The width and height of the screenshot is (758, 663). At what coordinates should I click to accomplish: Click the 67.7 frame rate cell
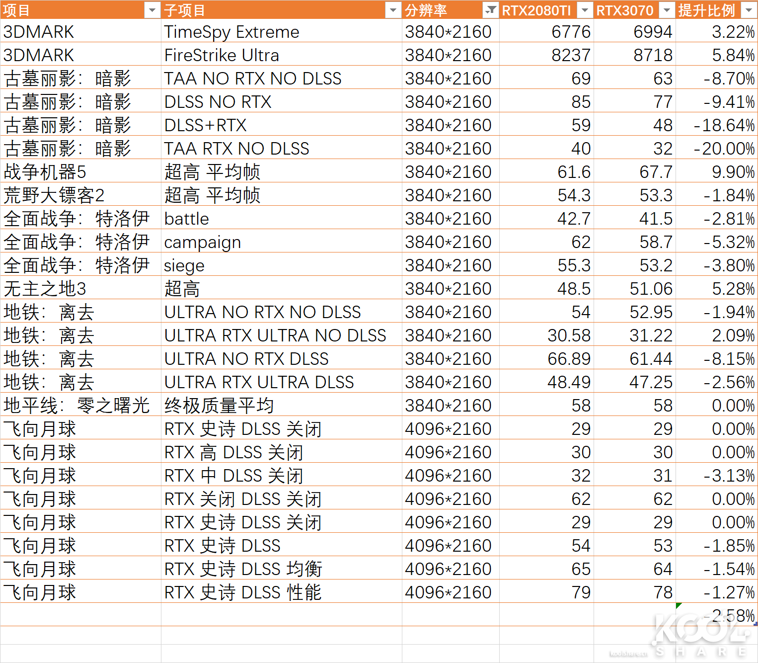635,171
